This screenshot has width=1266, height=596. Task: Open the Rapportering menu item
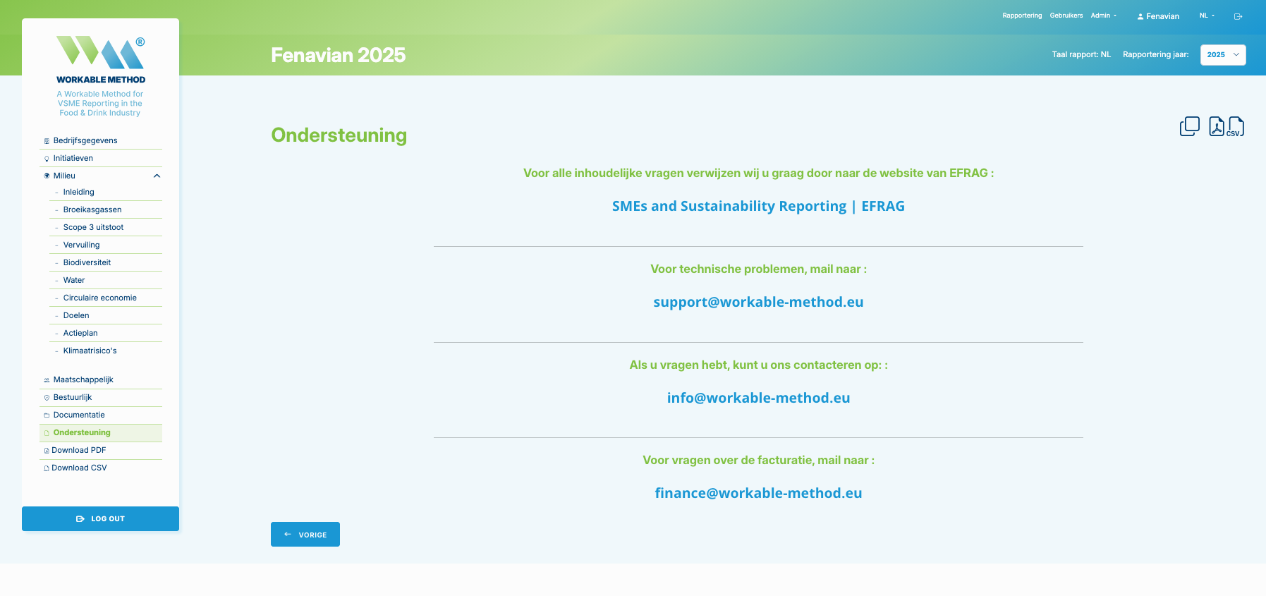[1022, 16]
